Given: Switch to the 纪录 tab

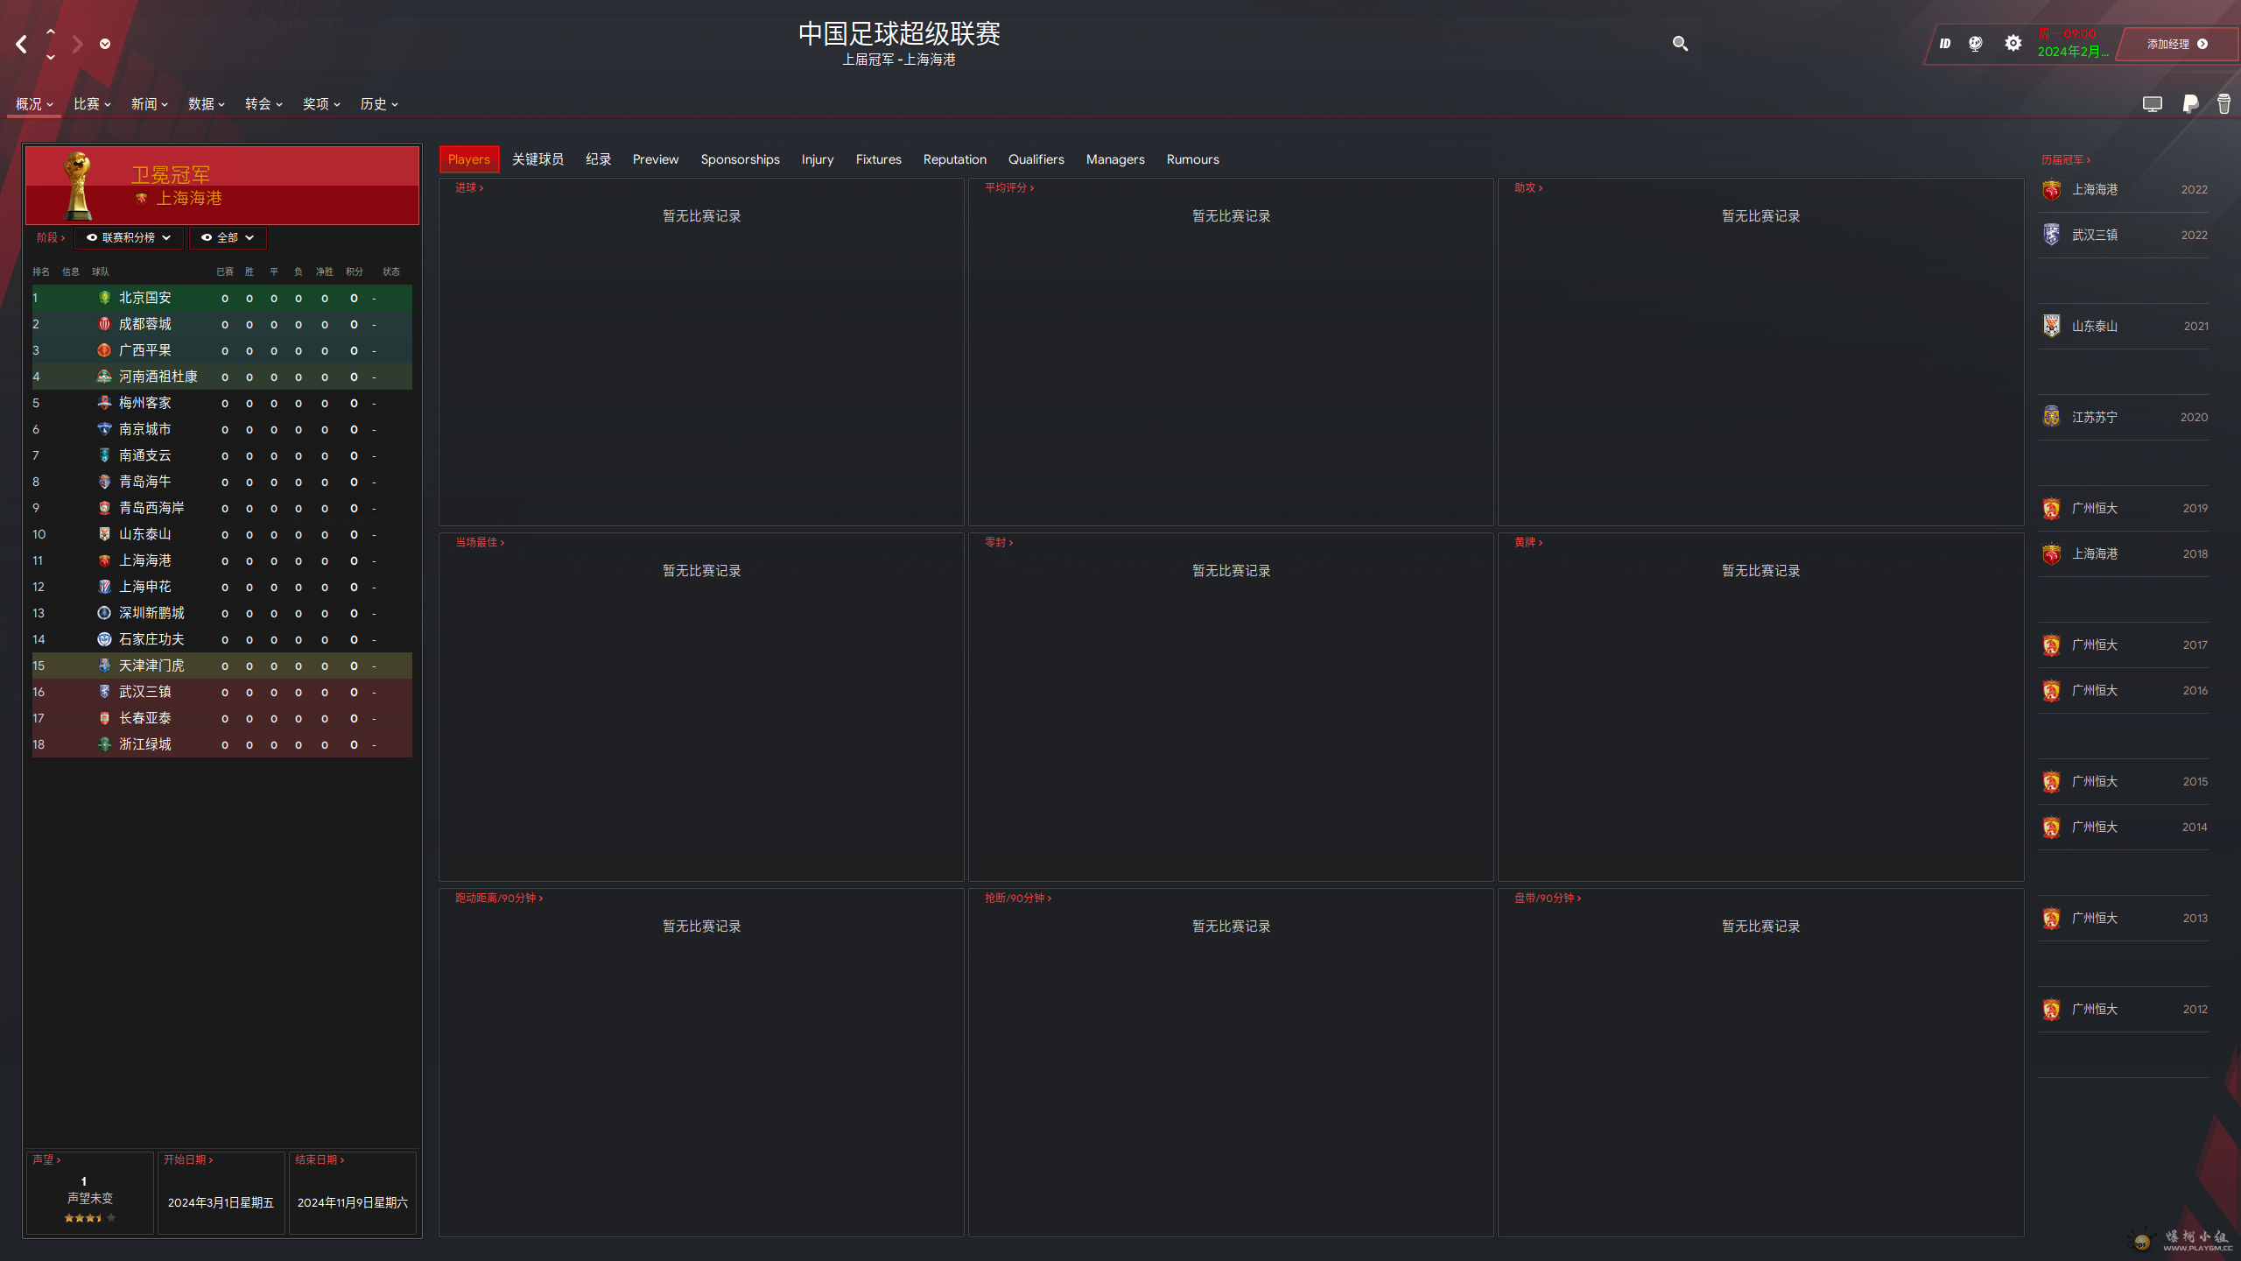Looking at the screenshot, I should (x=599, y=159).
